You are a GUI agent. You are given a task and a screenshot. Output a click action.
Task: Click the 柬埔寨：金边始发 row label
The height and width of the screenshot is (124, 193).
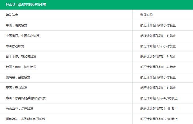tap(18, 77)
